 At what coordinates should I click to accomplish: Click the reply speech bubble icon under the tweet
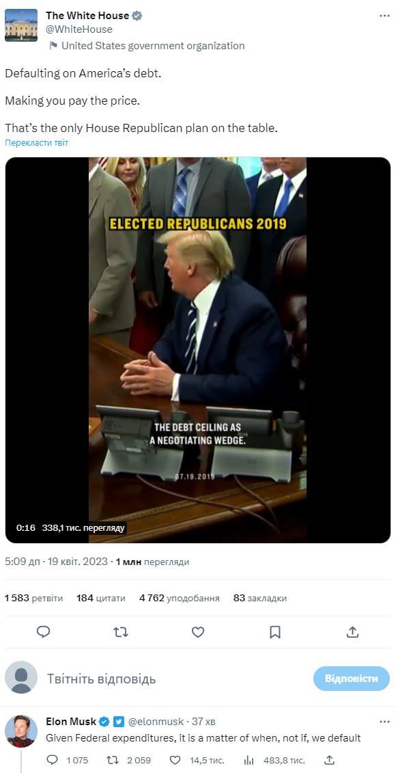pyautogui.click(x=43, y=632)
